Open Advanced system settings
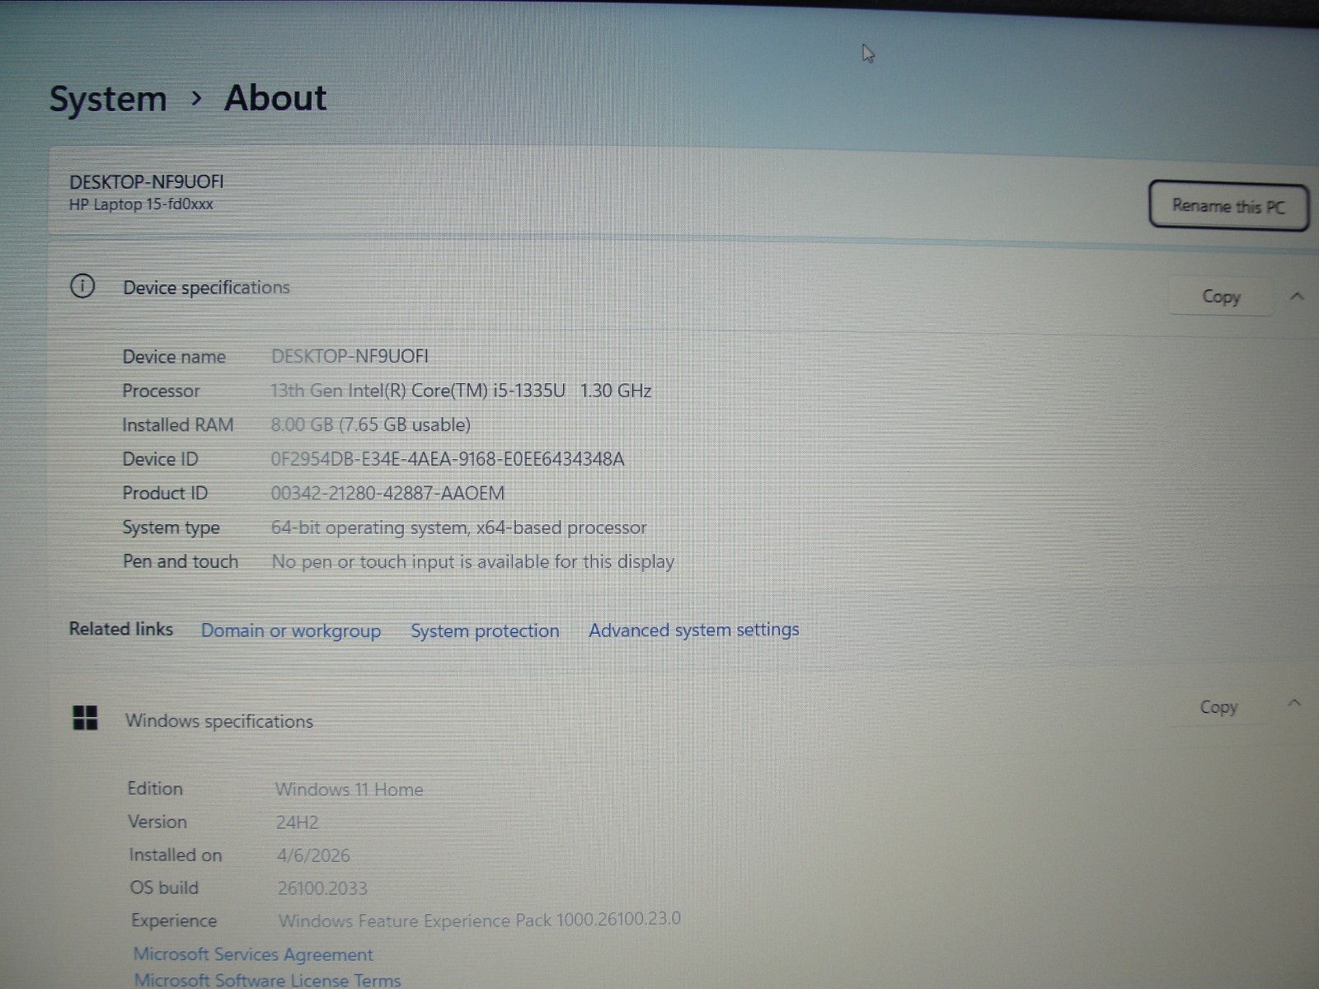 click(694, 630)
